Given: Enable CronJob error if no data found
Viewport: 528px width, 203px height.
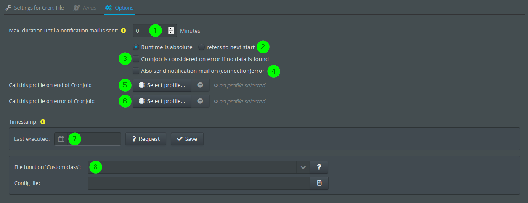Looking at the screenshot, I should 136,59.
